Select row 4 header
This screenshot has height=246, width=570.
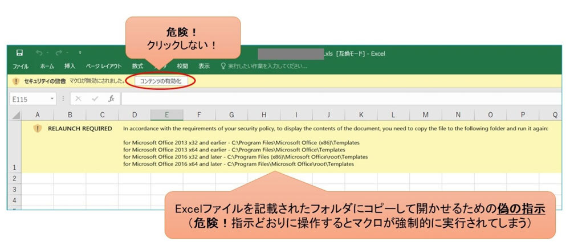[x=15, y=200]
